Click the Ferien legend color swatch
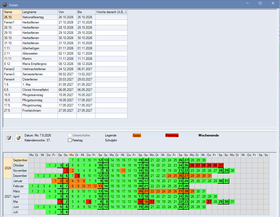Screen dimensions: 280x217 click(x=137, y=135)
